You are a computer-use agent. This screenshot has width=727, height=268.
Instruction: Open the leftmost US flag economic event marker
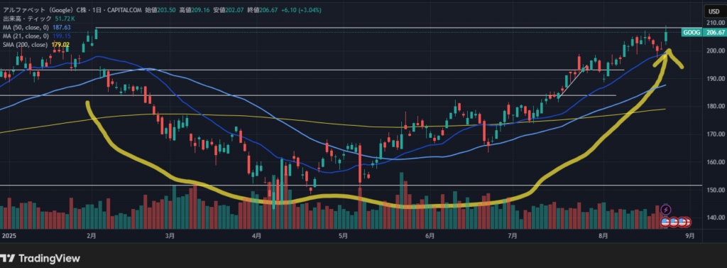(665, 222)
